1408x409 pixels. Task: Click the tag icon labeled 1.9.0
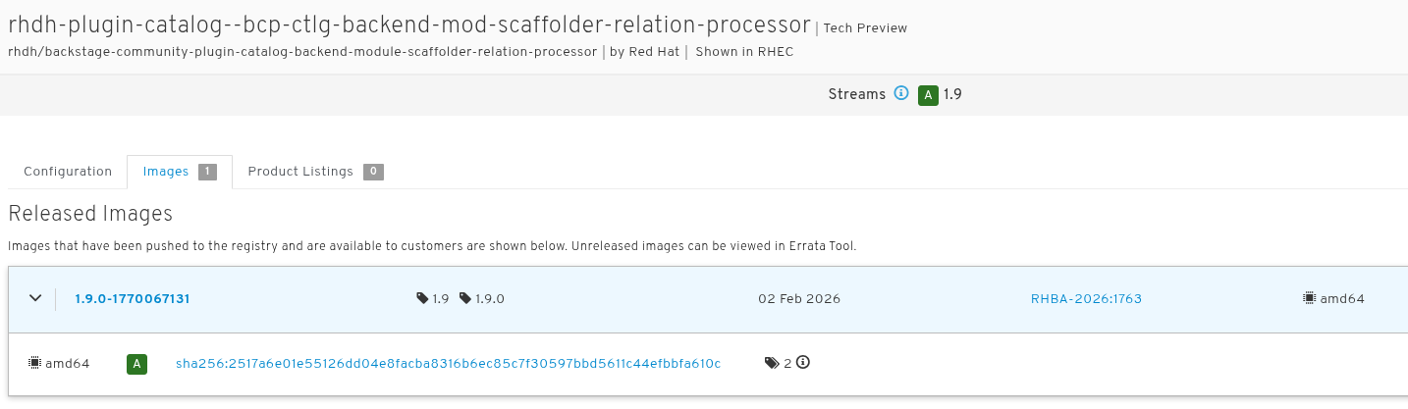[465, 298]
